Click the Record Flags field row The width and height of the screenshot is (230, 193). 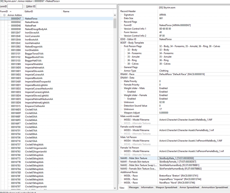[174, 22]
